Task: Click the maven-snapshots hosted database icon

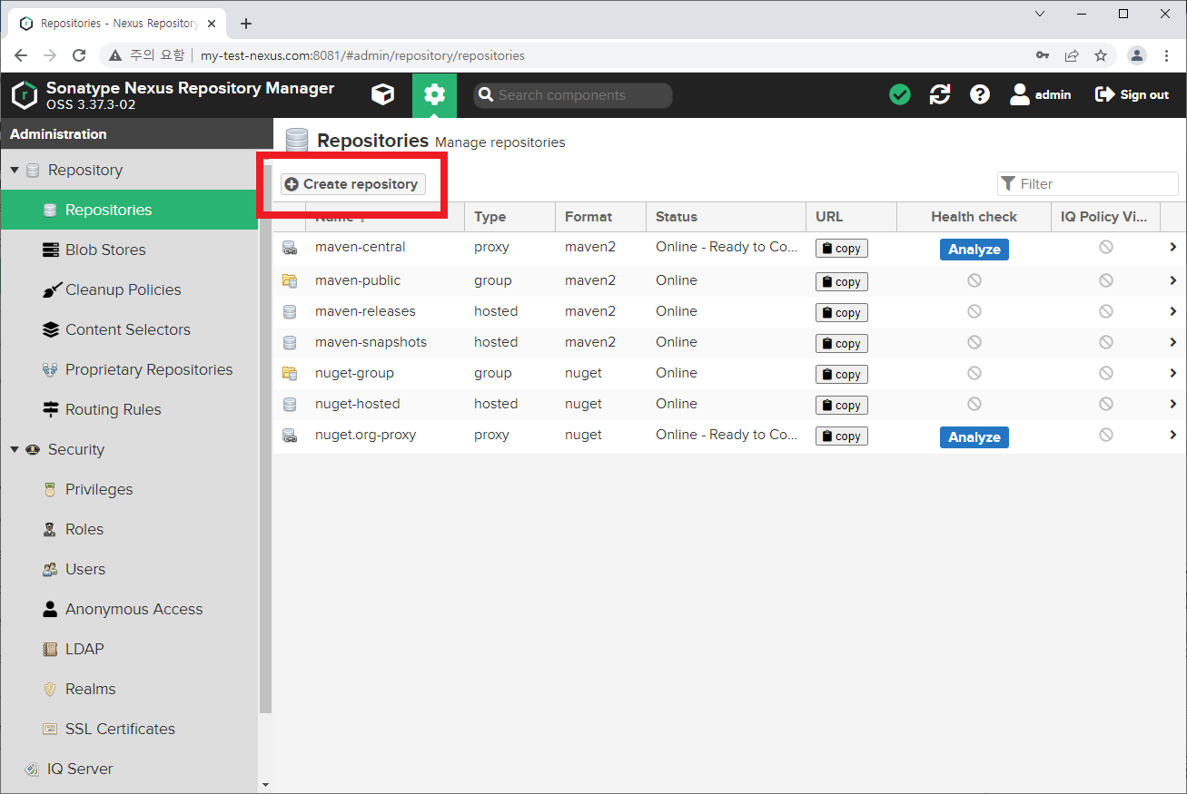Action: pos(290,342)
